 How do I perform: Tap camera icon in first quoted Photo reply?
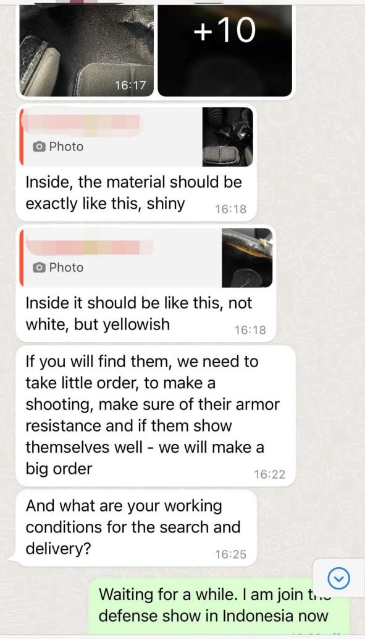[x=39, y=147]
